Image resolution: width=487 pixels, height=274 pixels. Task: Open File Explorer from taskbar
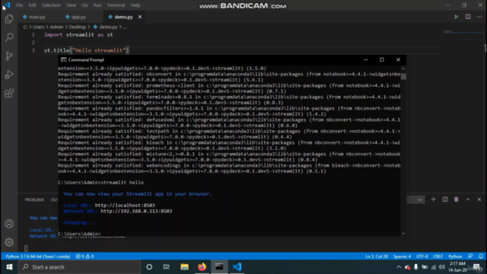click(x=184, y=267)
